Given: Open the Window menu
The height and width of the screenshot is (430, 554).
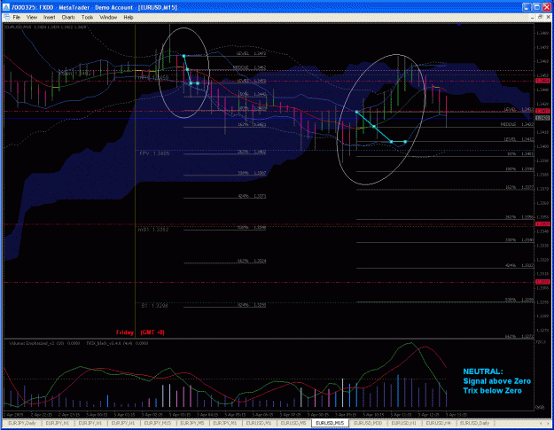Looking at the screenshot, I should pos(108,18).
